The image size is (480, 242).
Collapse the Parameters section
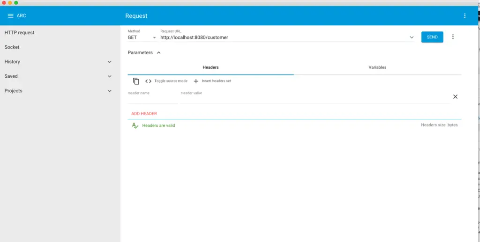pos(158,52)
